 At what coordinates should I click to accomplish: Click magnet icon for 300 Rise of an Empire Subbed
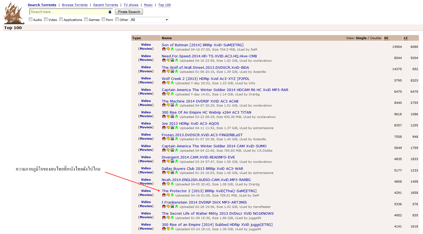164,229
